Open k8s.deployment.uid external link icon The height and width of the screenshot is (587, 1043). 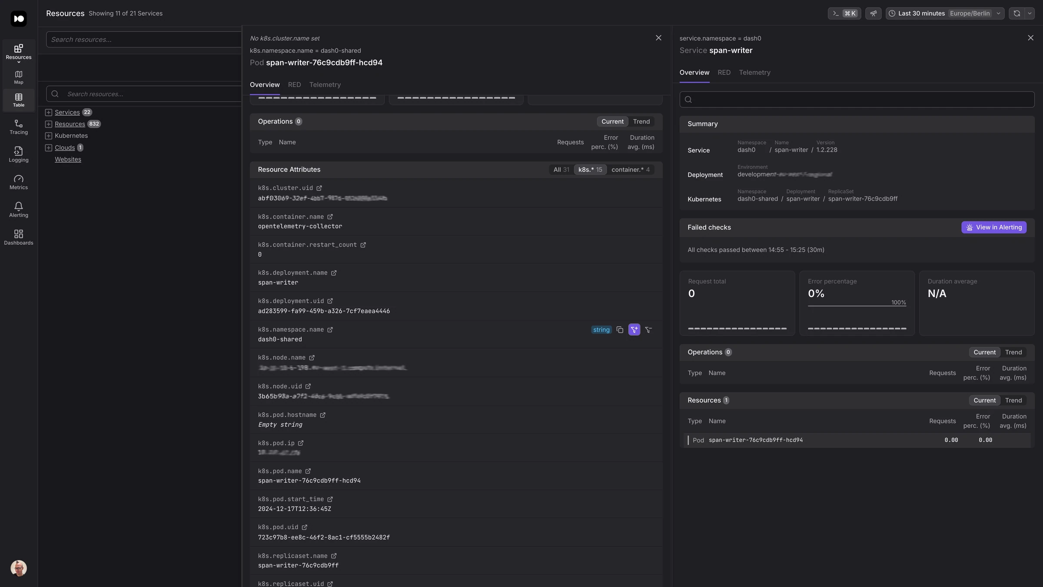coord(330,301)
